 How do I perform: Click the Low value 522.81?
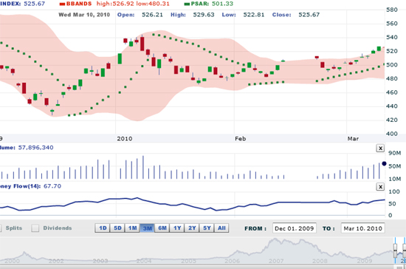pyautogui.click(x=254, y=15)
